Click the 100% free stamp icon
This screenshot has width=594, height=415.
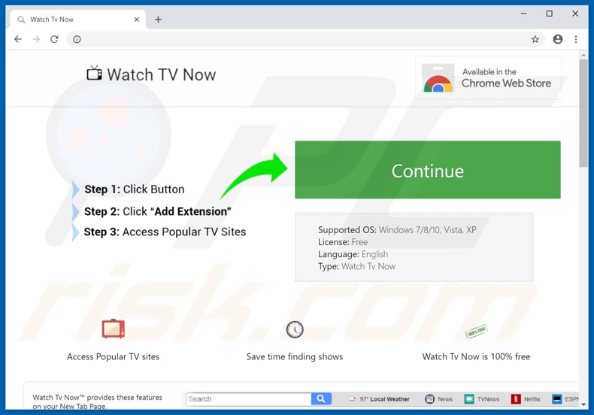[476, 332]
